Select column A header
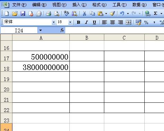This screenshot has height=131, width=164. click(x=41, y=38)
